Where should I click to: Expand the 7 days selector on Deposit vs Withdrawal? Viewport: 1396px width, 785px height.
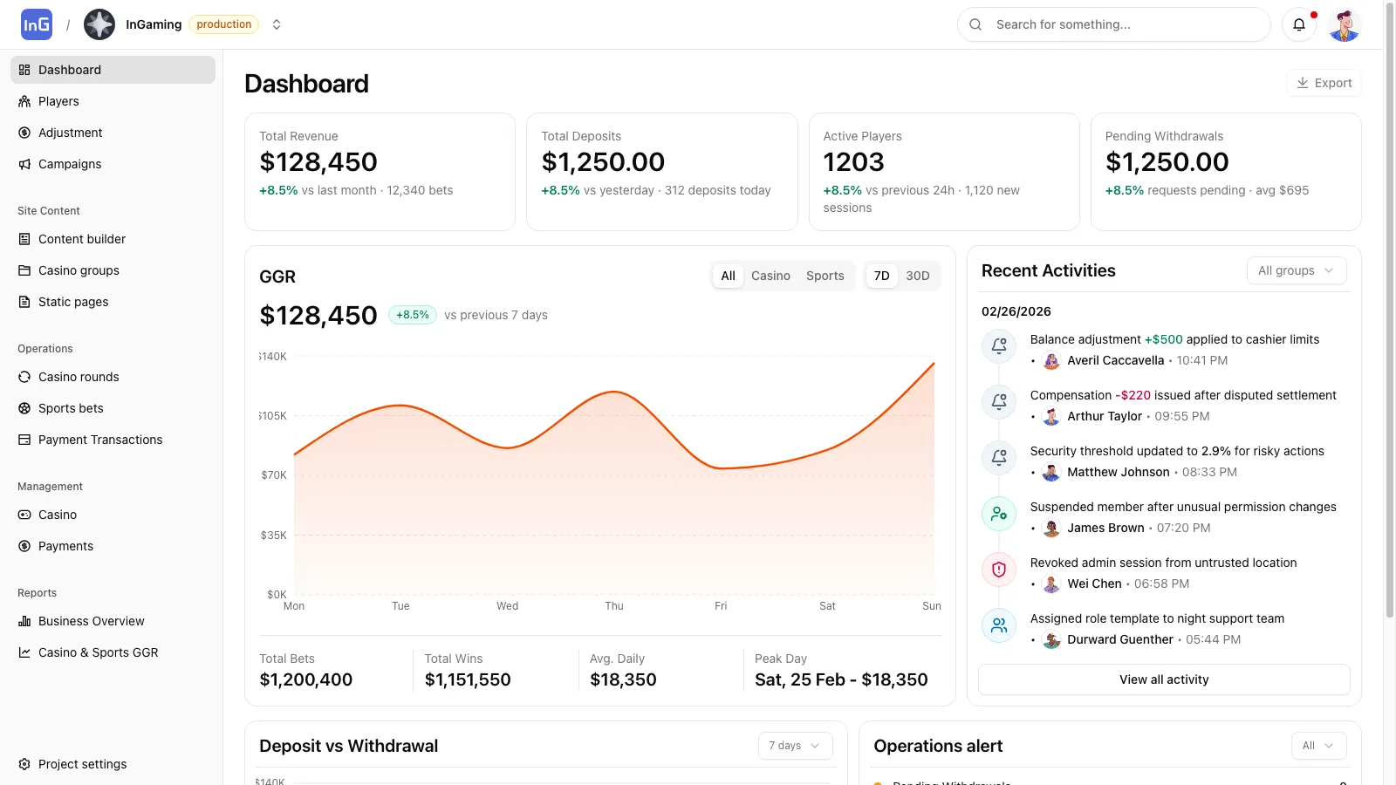click(793, 746)
